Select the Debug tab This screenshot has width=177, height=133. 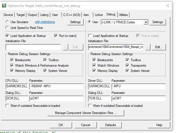pyautogui.click(x=111, y=14)
